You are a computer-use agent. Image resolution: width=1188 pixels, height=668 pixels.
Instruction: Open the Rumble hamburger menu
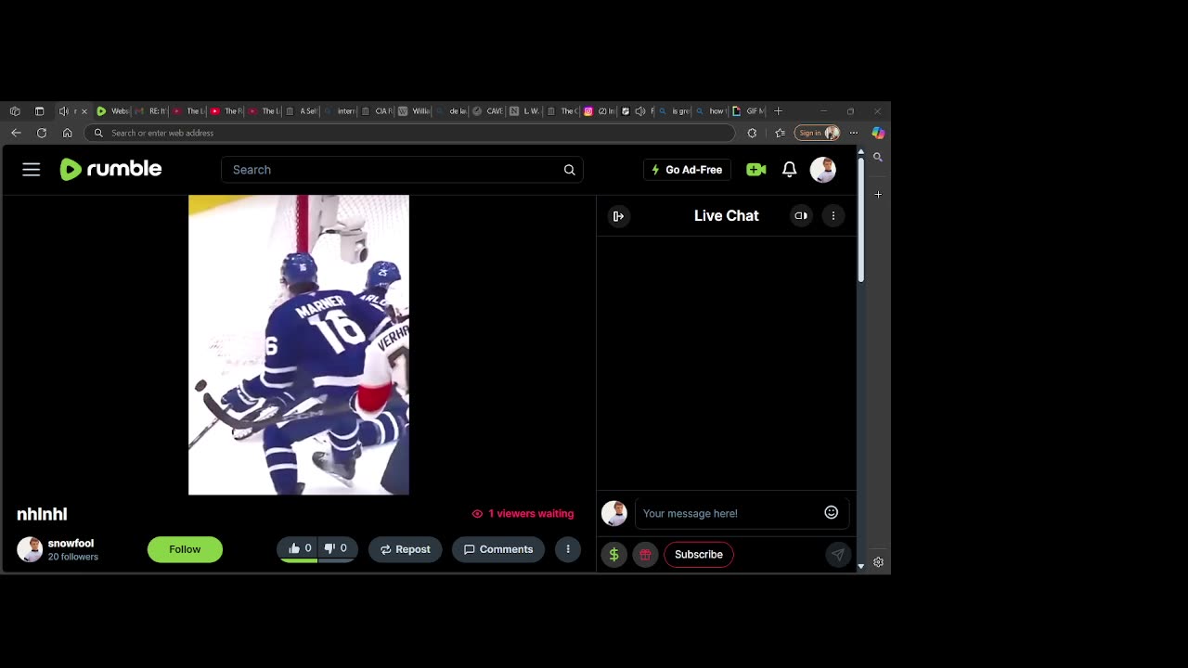[32, 170]
